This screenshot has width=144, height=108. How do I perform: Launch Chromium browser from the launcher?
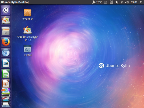[x=6, y=53]
